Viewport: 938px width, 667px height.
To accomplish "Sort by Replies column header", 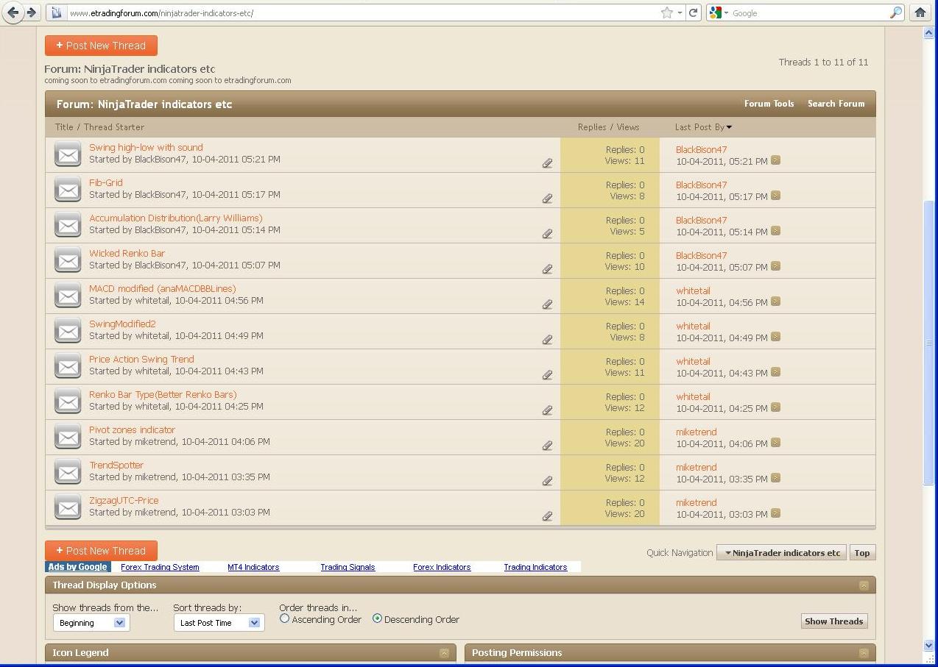I will pos(592,127).
